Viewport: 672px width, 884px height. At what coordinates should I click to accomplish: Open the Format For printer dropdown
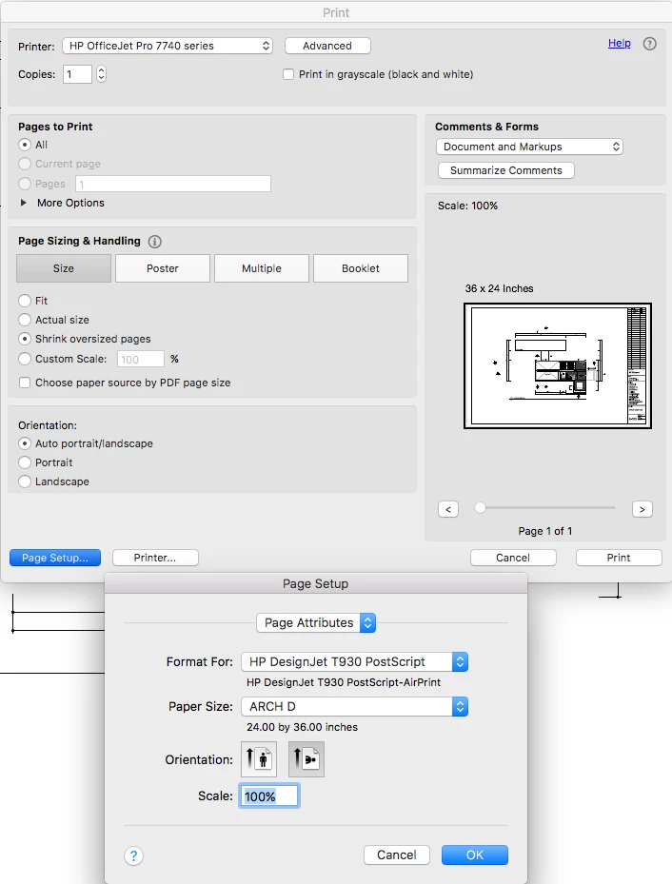point(355,662)
